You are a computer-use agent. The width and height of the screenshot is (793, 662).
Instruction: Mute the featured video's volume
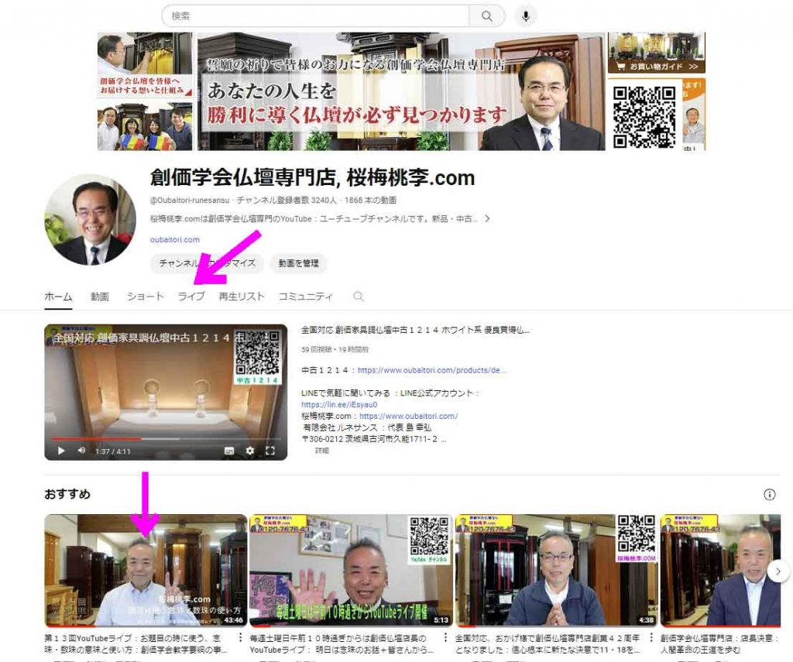pyautogui.click(x=81, y=450)
